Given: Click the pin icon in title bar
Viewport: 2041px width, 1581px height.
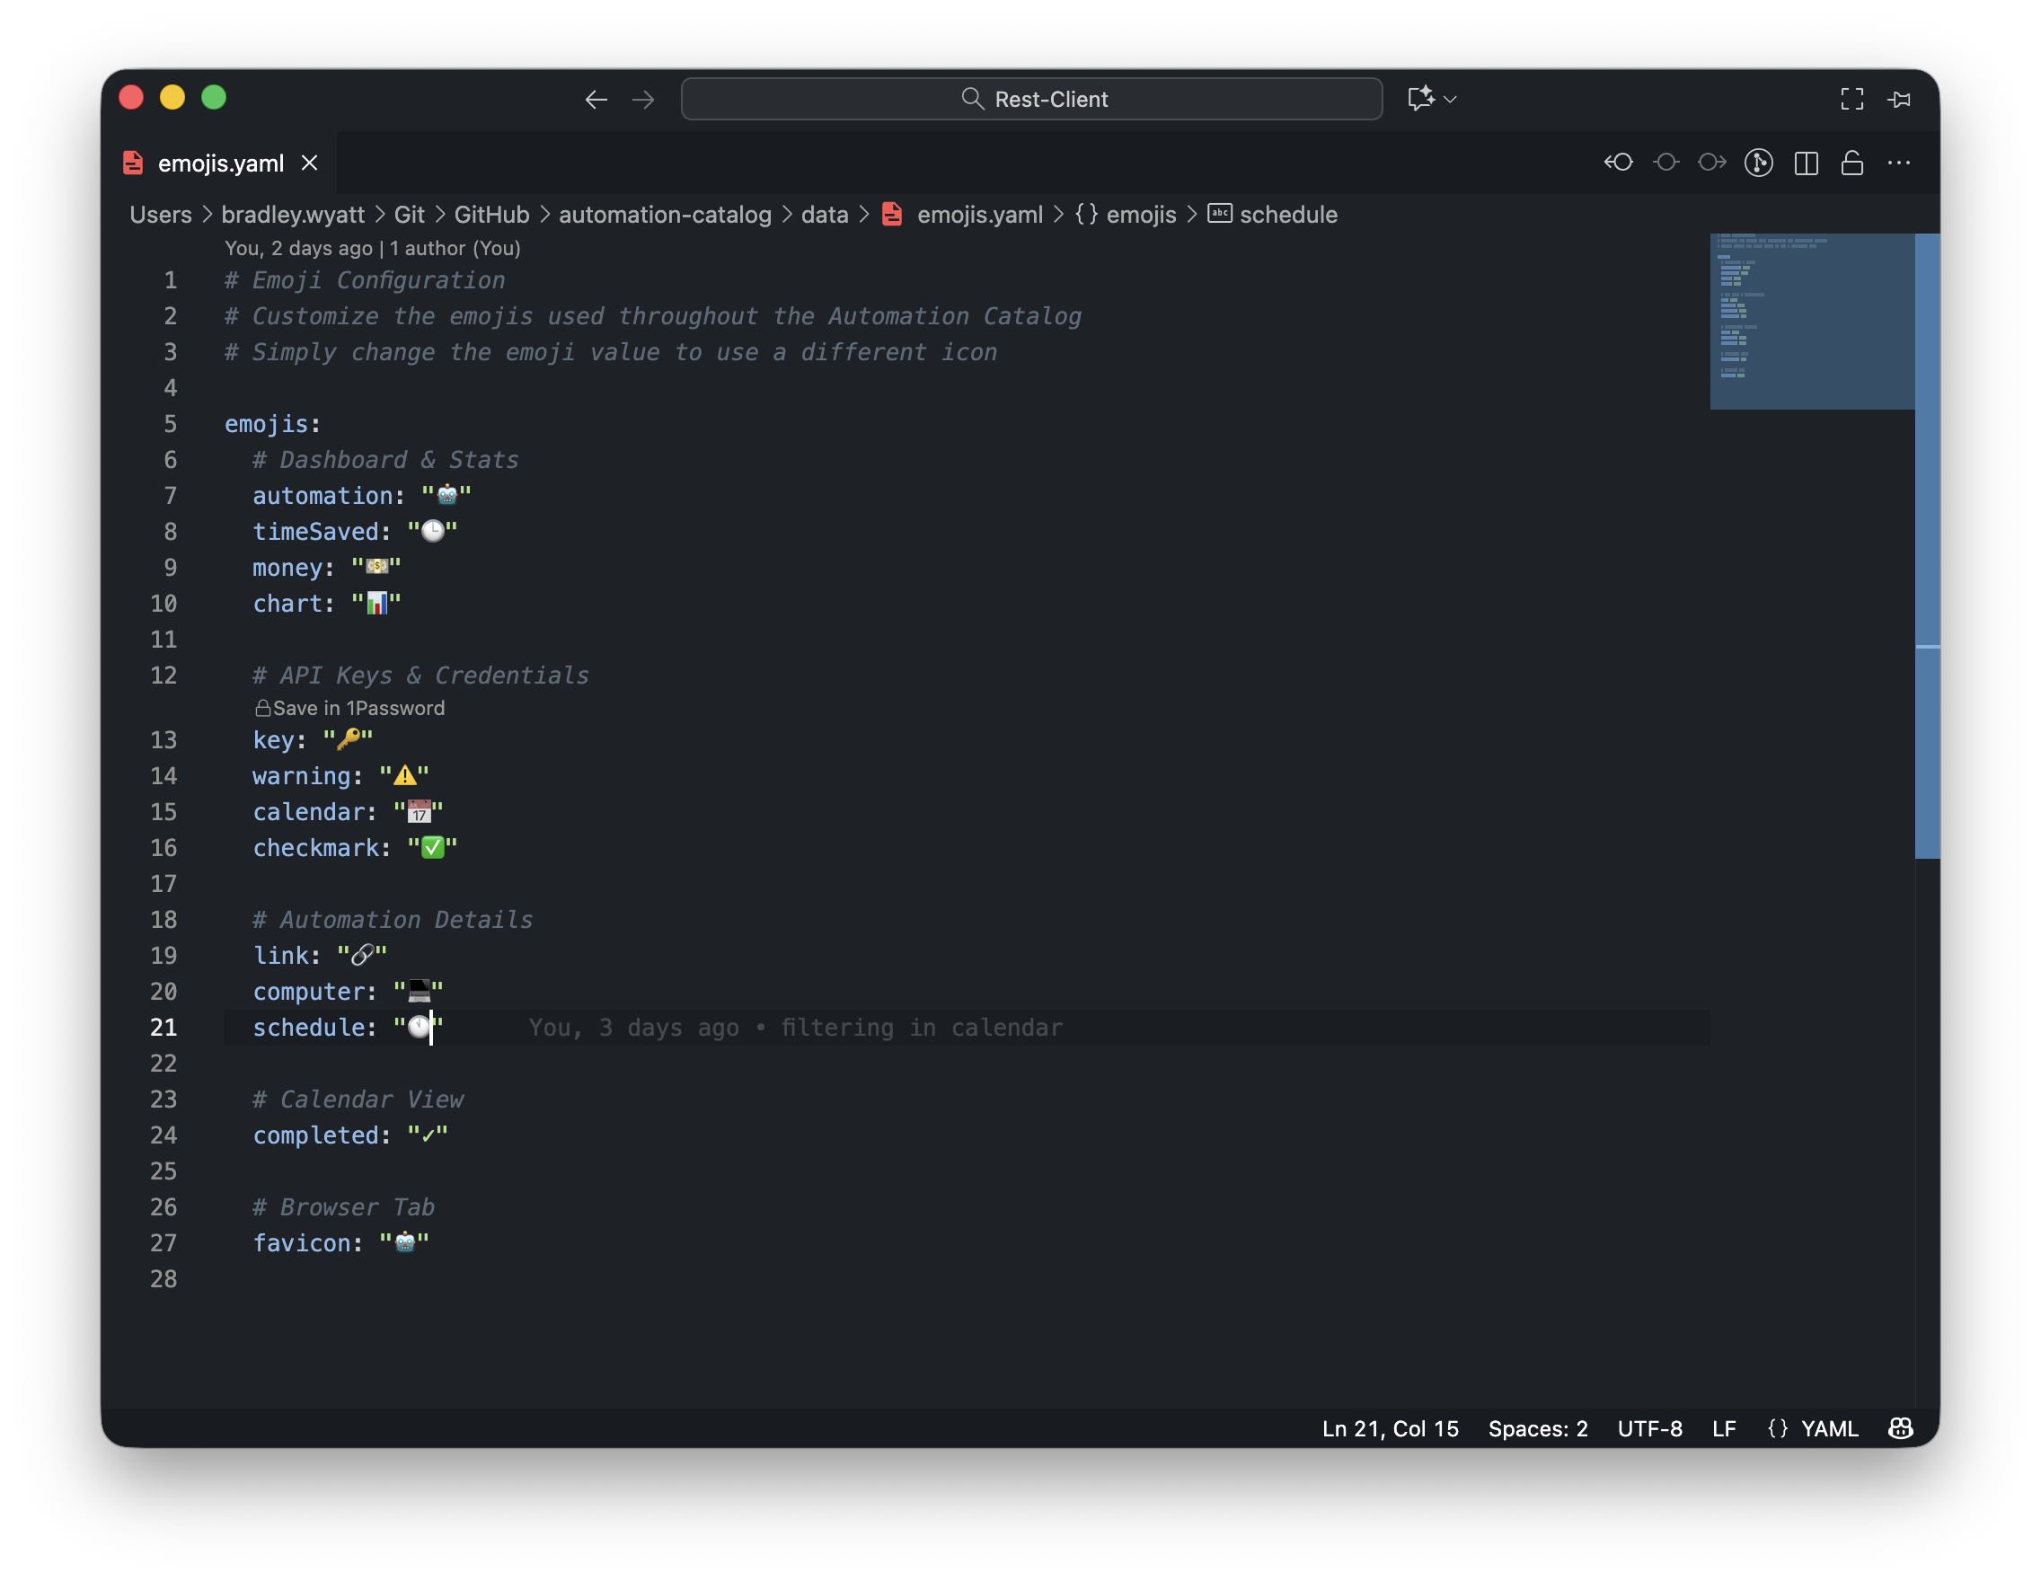Looking at the screenshot, I should click(x=1899, y=99).
